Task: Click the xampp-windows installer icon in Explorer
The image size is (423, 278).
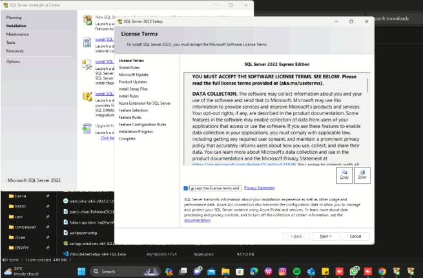Action: tap(65, 243)
